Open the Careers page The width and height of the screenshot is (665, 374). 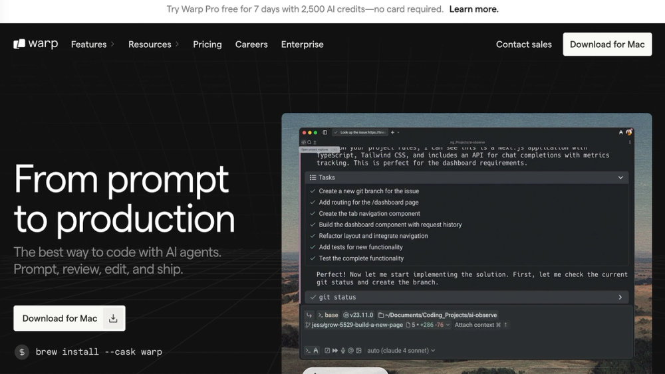click(x=251, y=44)
